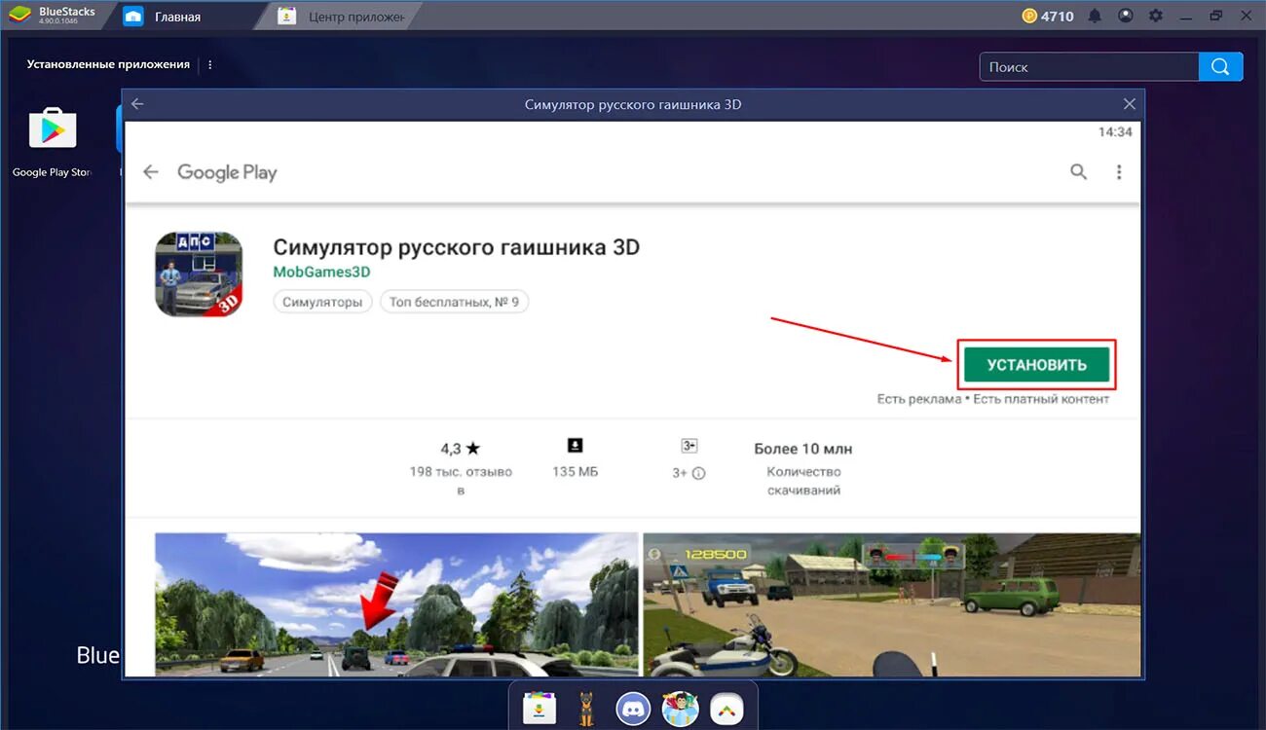Click the app icon of the ДПС simulator

coord(199,274)
